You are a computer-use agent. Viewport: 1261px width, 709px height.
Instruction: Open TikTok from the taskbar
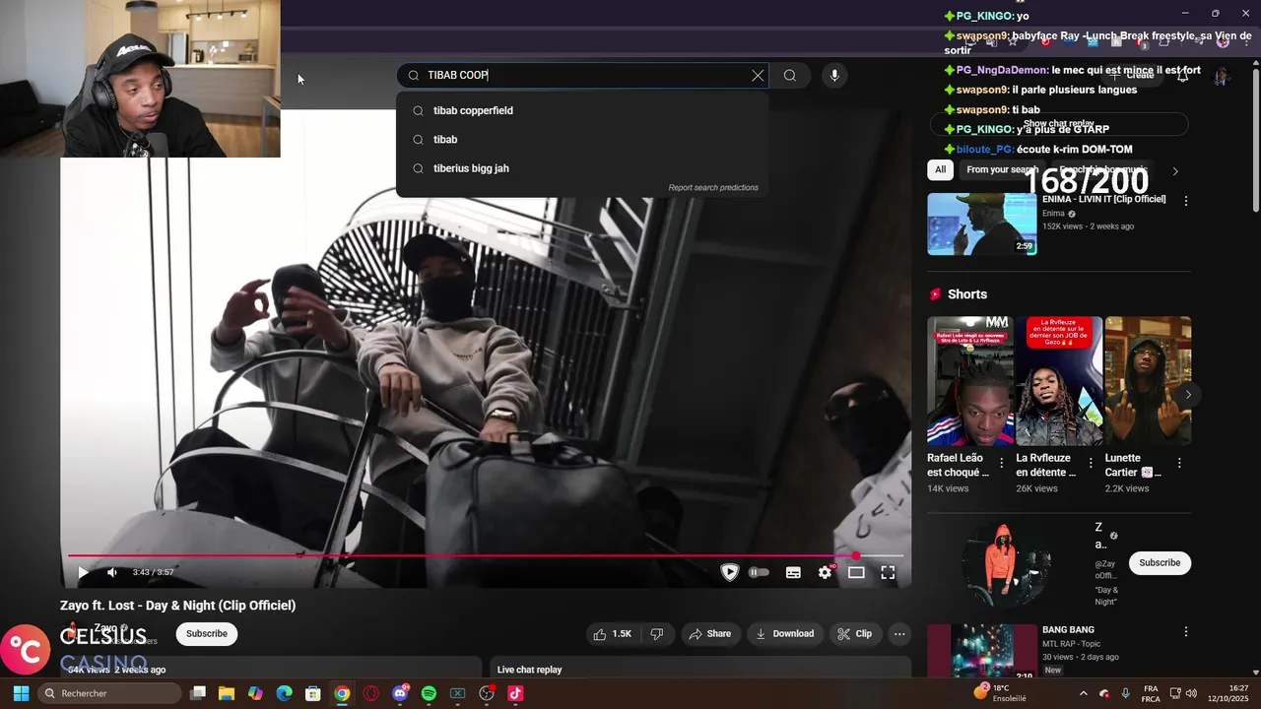point(515,693)
